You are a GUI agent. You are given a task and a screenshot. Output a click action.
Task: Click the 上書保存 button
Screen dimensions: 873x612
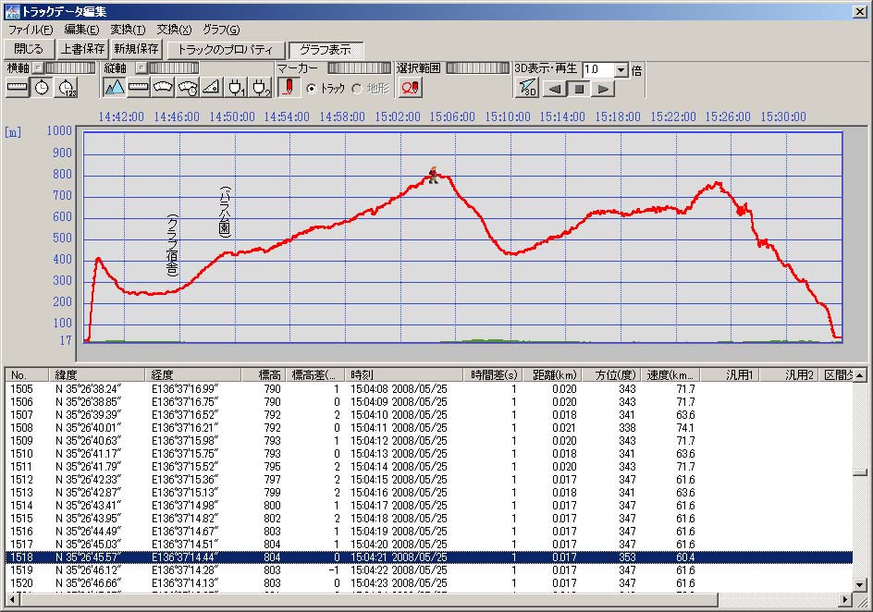coord(82,49)
